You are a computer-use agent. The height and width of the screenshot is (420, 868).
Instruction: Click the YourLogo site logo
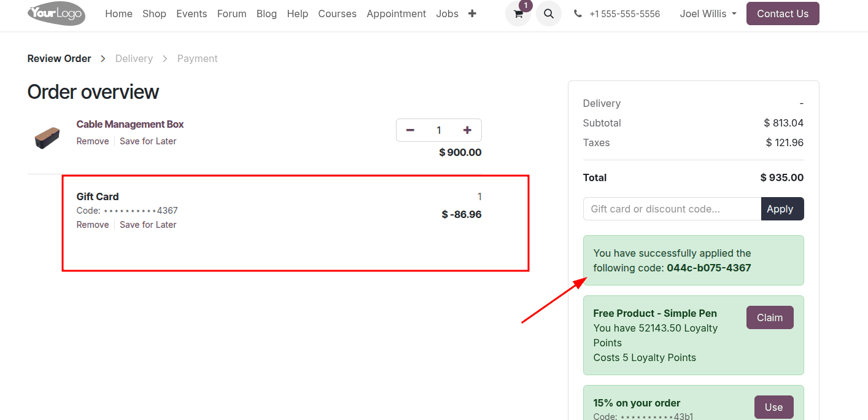coord(56,14)
